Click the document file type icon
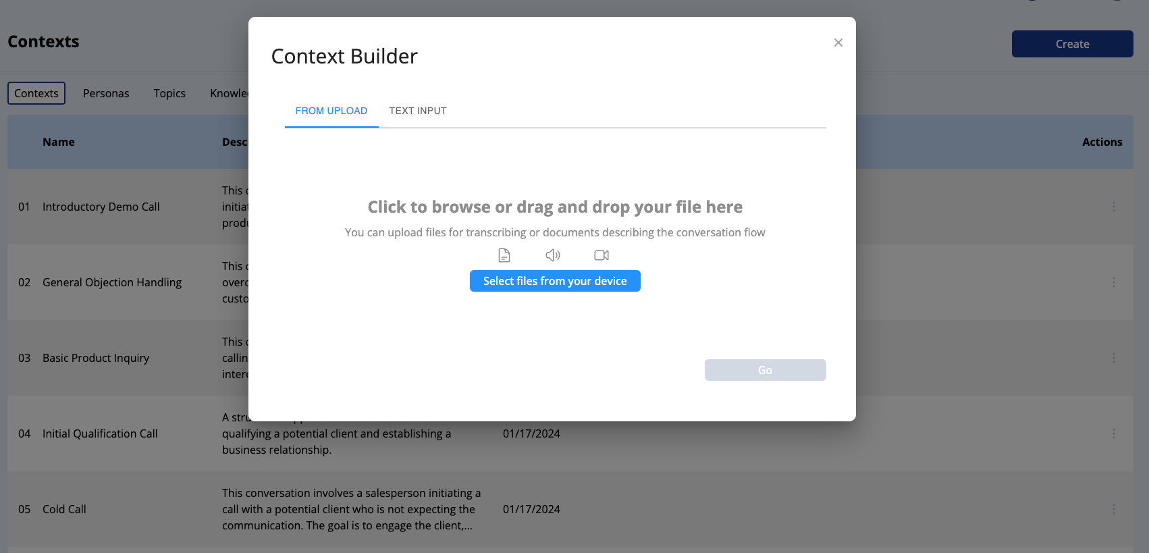 pos(504,255)
